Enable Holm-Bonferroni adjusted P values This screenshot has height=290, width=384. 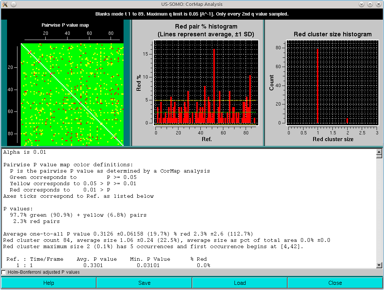[4, 272]
